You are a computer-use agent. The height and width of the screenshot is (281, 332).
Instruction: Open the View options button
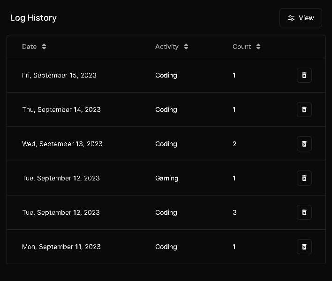301,18
